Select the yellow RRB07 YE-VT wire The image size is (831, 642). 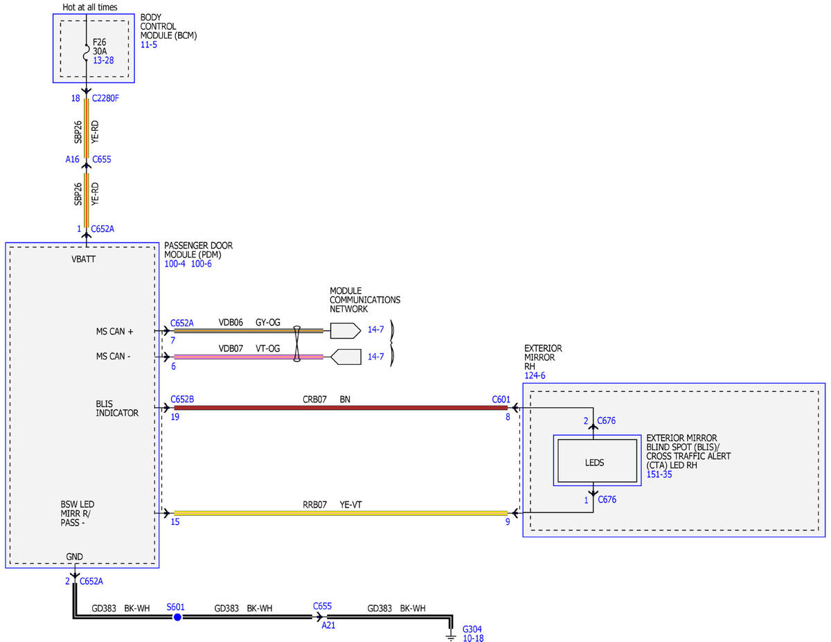pos(340,513)
